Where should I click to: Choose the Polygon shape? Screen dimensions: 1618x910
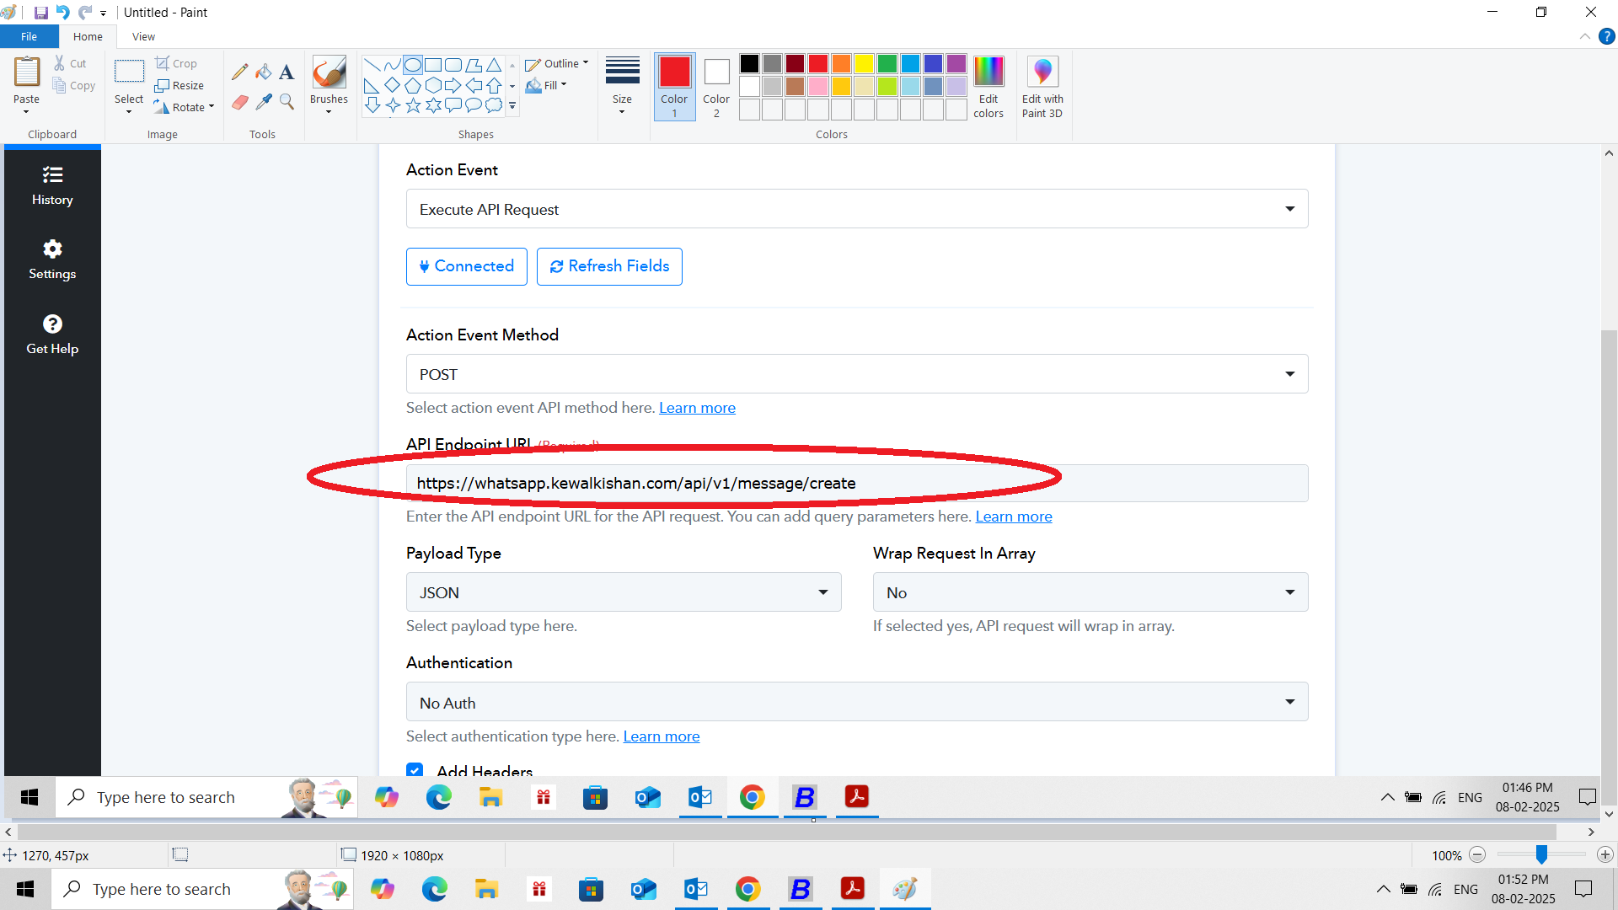tap(474, 65)
